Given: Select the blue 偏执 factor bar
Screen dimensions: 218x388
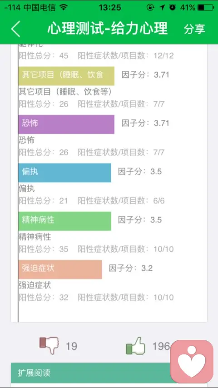Looking at the screenshot, I should [64, 173].
